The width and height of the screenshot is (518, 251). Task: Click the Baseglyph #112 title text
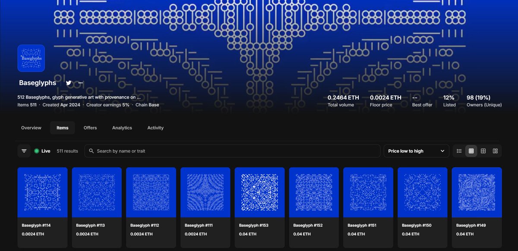pos(145,226)
